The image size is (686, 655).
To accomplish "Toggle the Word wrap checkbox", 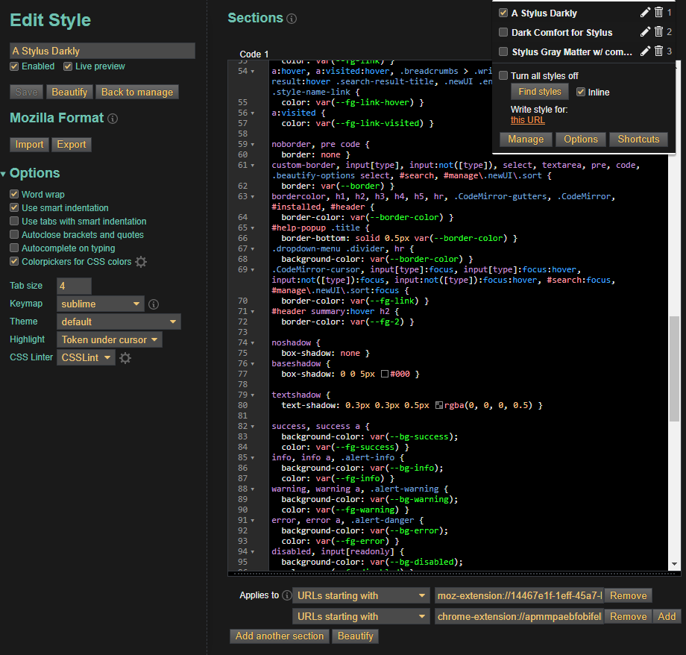I will pyautogui.click(x=14, y=195).
